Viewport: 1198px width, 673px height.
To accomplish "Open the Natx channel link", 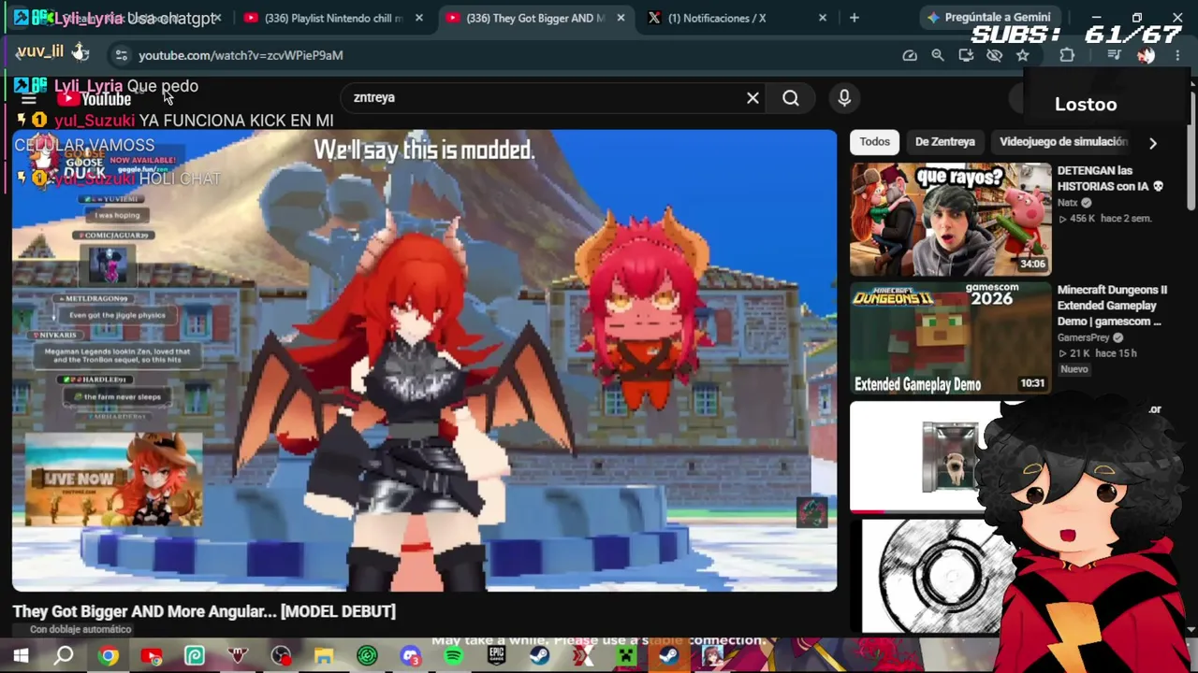I will coord(1068,203).
